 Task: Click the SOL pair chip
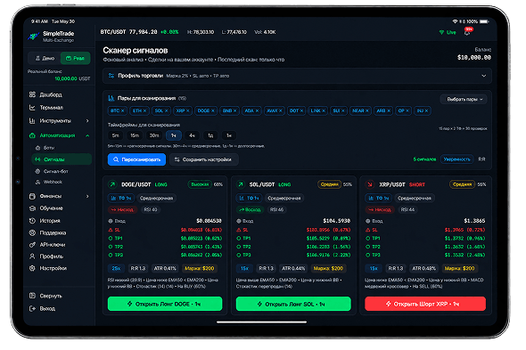tap(161, 110)
